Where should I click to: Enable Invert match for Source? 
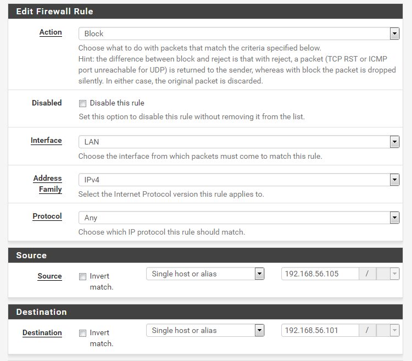[82, 276]
